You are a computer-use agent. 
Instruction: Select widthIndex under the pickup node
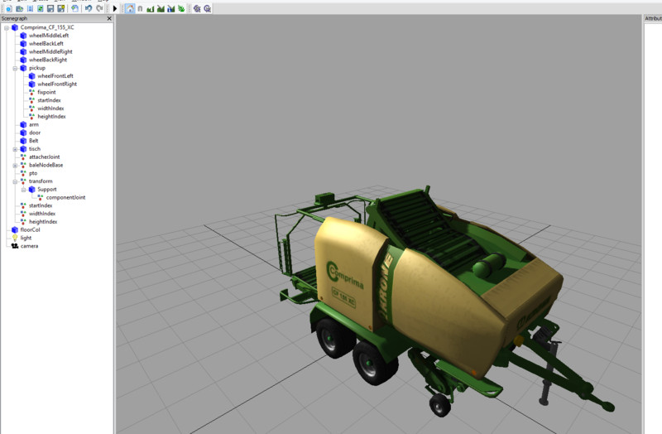coord(50,108)
